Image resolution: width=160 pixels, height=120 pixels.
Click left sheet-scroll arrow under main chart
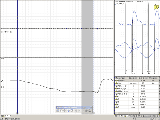[1, 116]
